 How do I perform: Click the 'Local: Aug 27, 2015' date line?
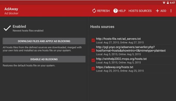tap(120, 42)
